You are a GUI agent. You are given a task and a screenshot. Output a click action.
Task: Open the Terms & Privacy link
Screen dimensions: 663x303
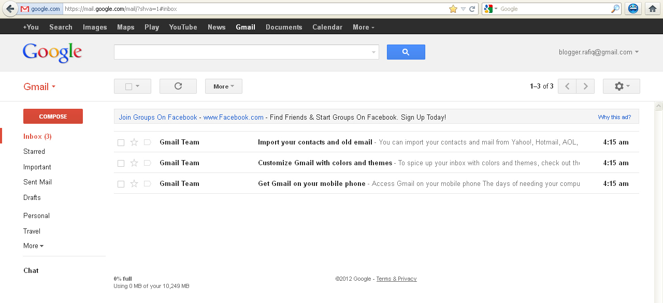396,279
